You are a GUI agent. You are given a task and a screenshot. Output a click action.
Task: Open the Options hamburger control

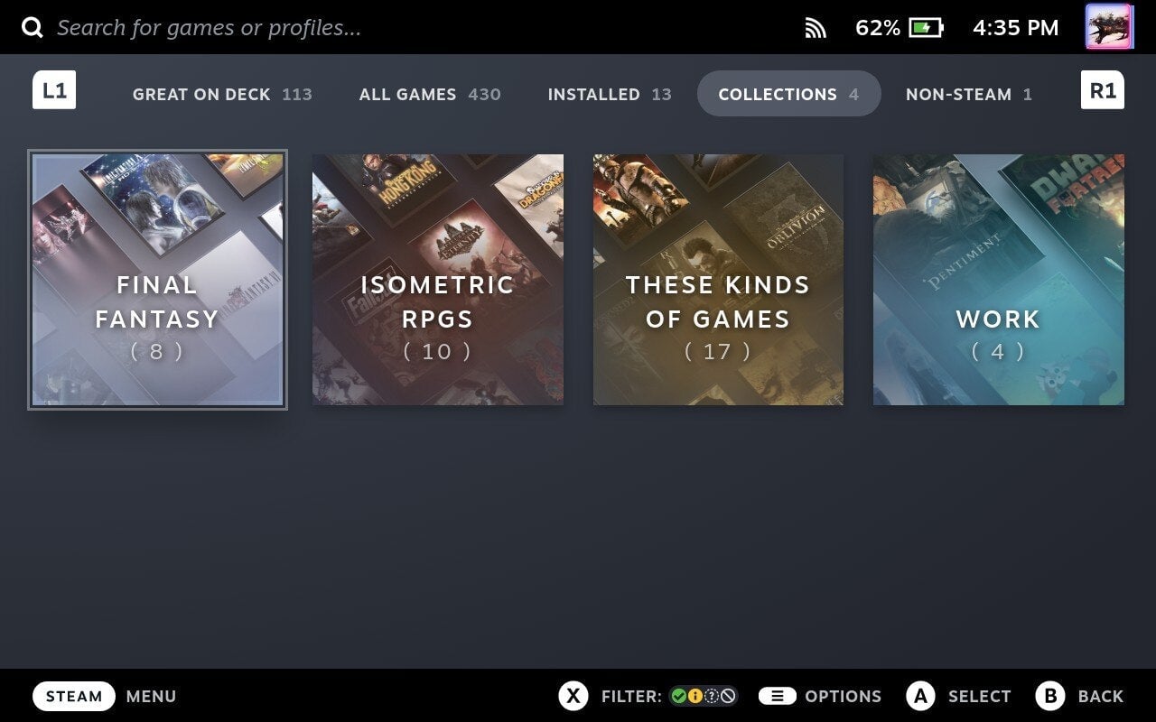778,696
